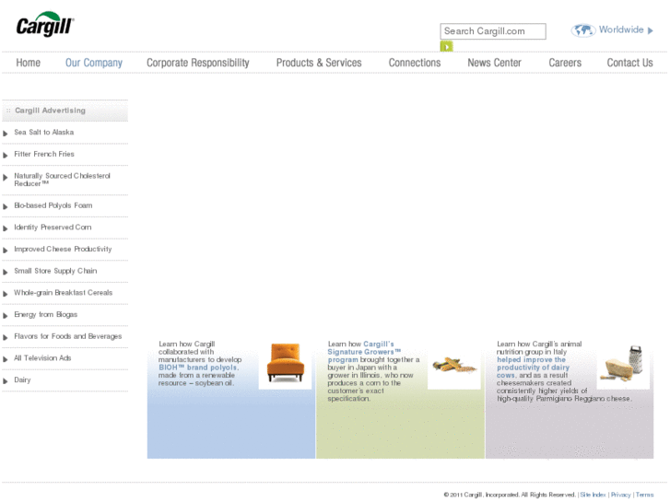Open the Home menu item
This screenshot has height=502, width=670.
tap(29, 63)
